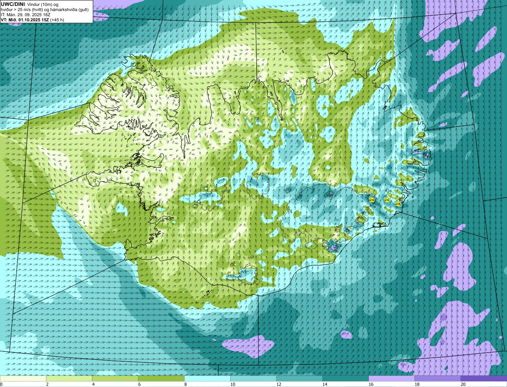Click the legend scale value 14
This screenshot has height=387, width=507.
coord(324,384)
